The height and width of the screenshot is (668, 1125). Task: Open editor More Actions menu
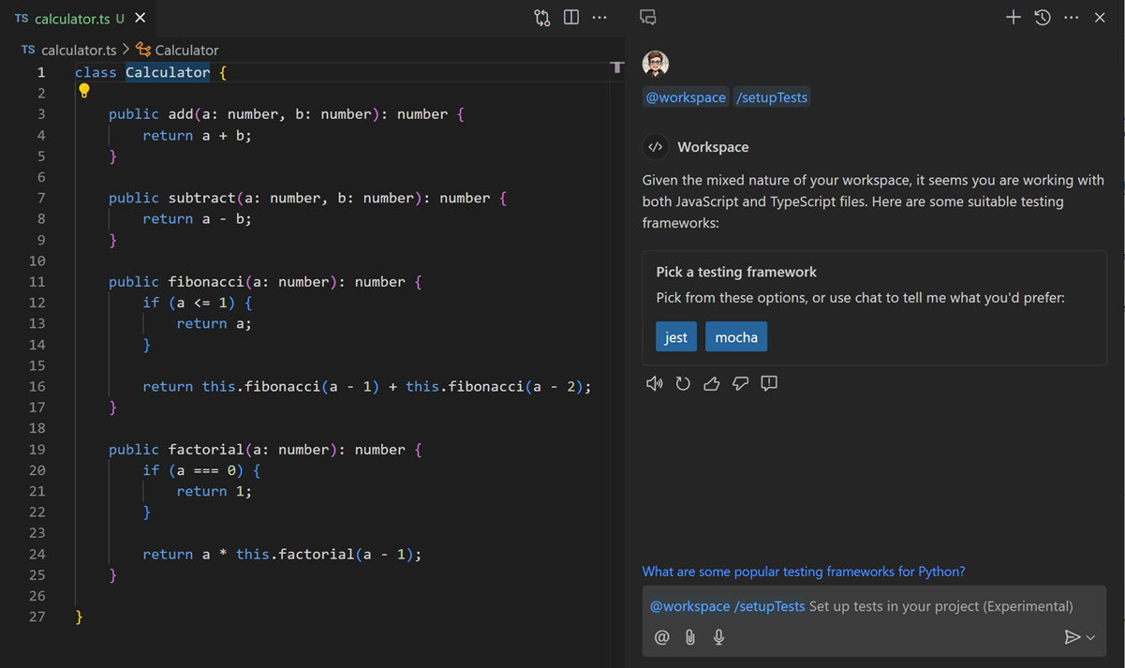pos(600,17)
